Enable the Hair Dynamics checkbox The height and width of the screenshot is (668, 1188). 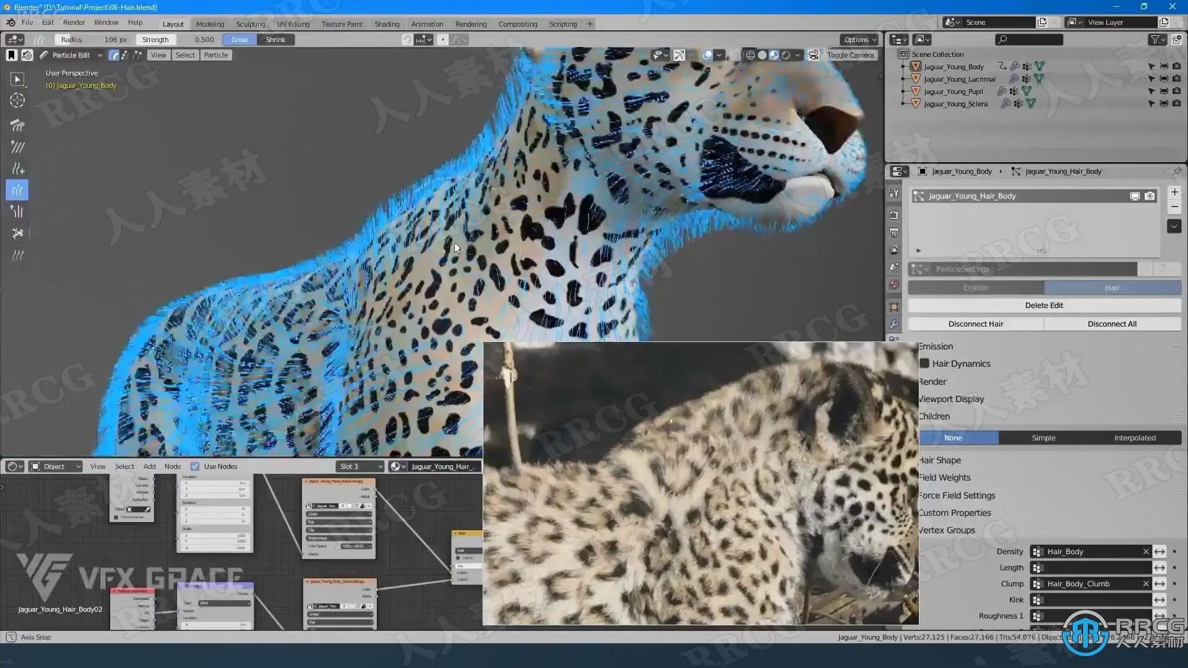(924, 364)
